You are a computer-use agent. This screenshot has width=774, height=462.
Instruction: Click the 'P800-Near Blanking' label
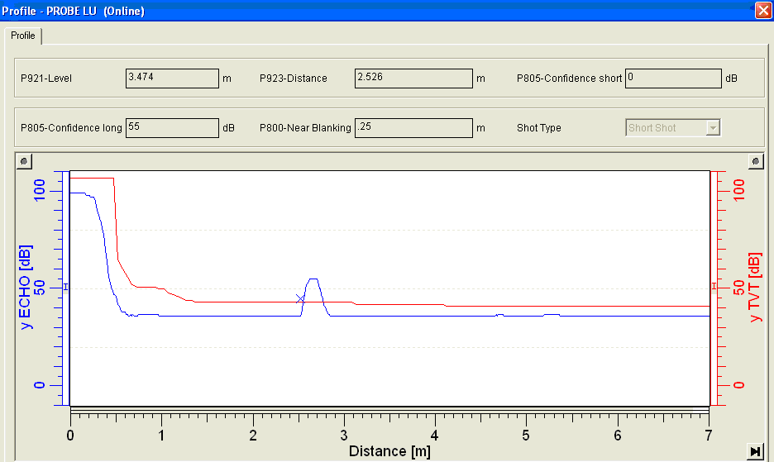305,128
